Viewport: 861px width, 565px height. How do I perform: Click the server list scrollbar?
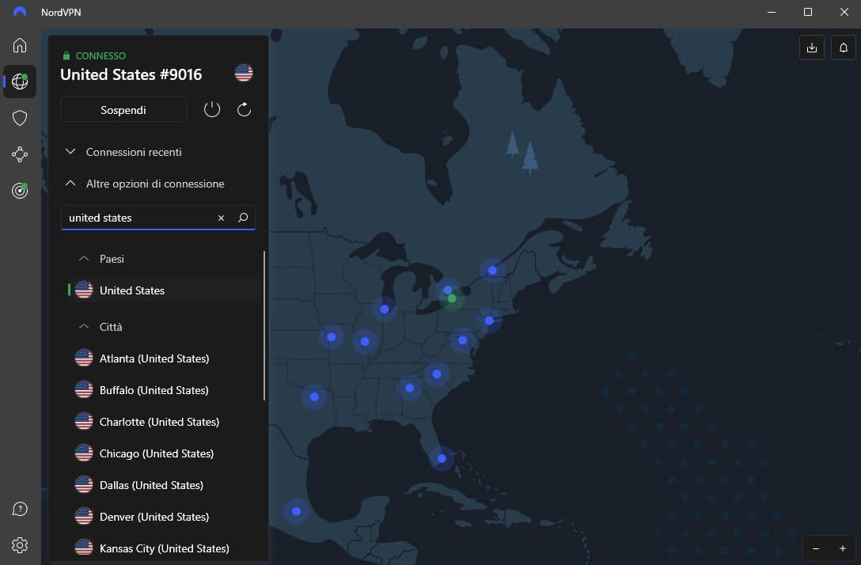pyautogui.click(x=264, y=325)
